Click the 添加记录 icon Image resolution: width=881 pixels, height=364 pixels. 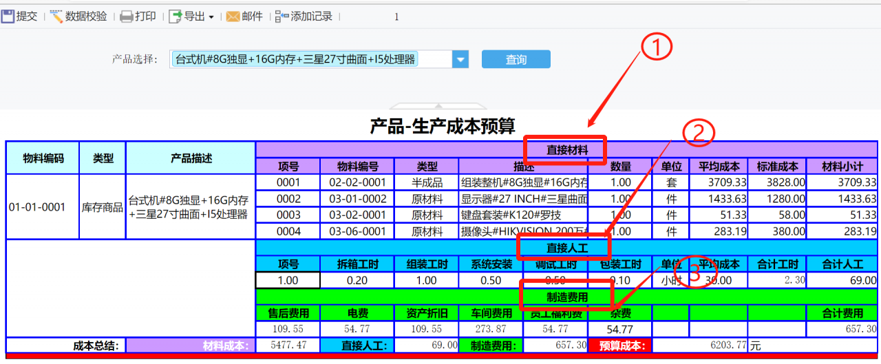(x=282, y=17)
